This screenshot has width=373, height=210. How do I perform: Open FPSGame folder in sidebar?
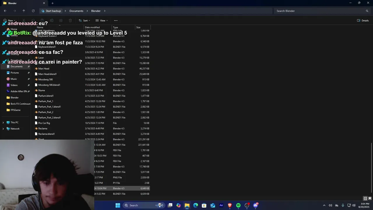[15, 110]
